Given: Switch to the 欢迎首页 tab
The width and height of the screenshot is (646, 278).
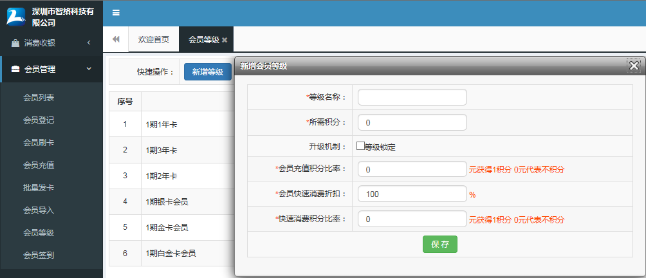Looking at the screenshot, I should click(154, 39).
